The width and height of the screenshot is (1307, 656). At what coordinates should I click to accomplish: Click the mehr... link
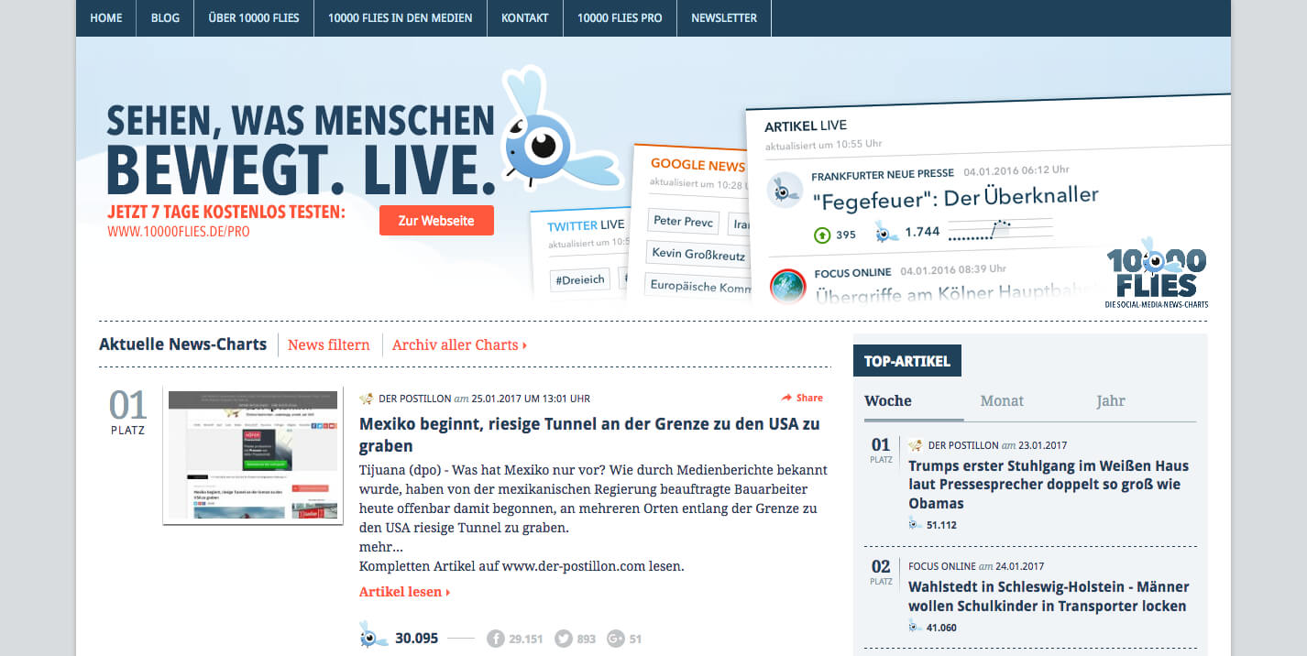pos(380,547)
